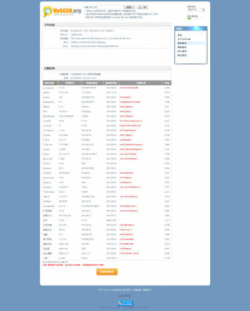Sort table by scan result column header

[141, 83]
